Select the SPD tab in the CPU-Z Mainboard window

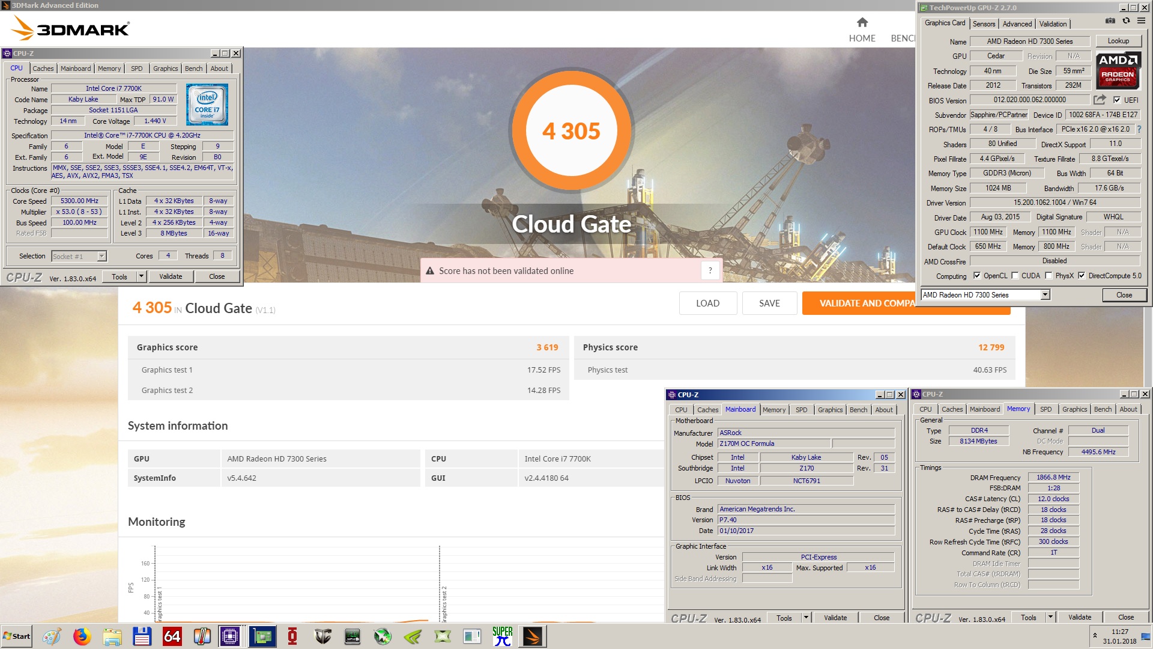[802, 410]
